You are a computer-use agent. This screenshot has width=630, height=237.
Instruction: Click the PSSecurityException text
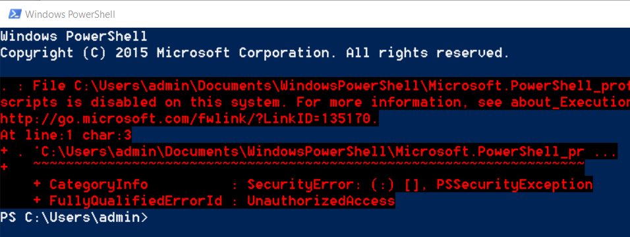click(x=515, y=184)
